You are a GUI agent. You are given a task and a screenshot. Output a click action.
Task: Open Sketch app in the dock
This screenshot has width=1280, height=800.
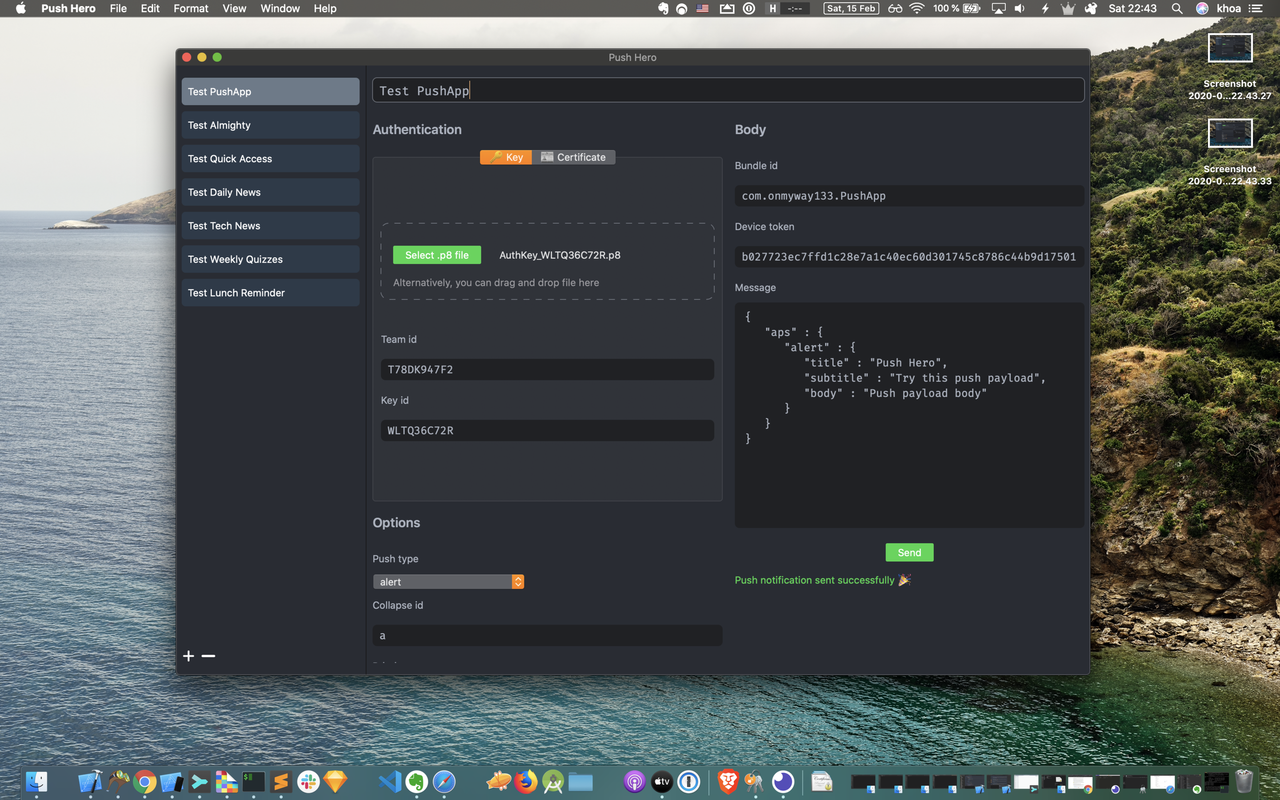click(336, 781)
